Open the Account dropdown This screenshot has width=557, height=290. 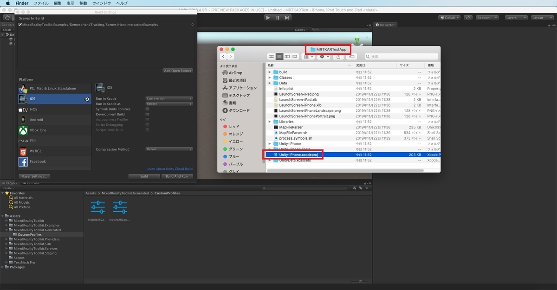487,18
